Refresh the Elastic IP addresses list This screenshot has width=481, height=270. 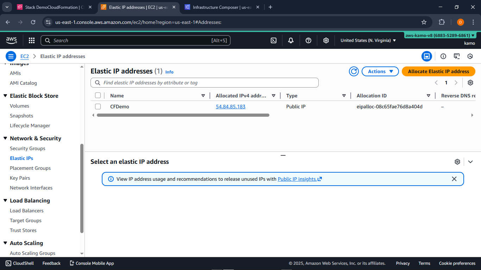(x=354, y=71)
